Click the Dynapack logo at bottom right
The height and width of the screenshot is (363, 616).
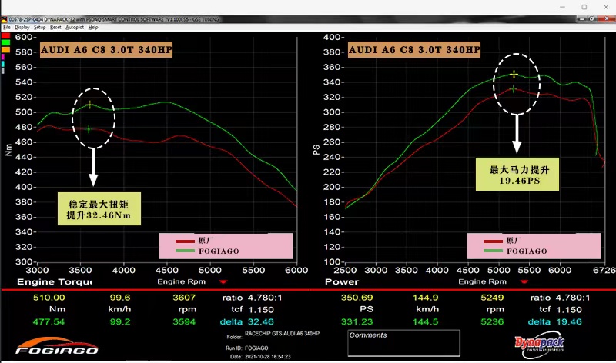[x=540, y=345]
